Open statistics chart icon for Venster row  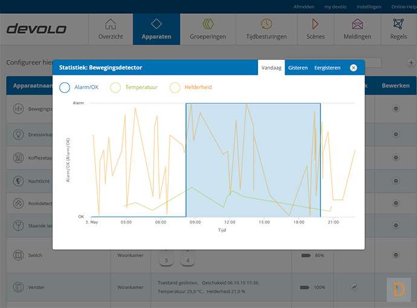coord(354,287)
